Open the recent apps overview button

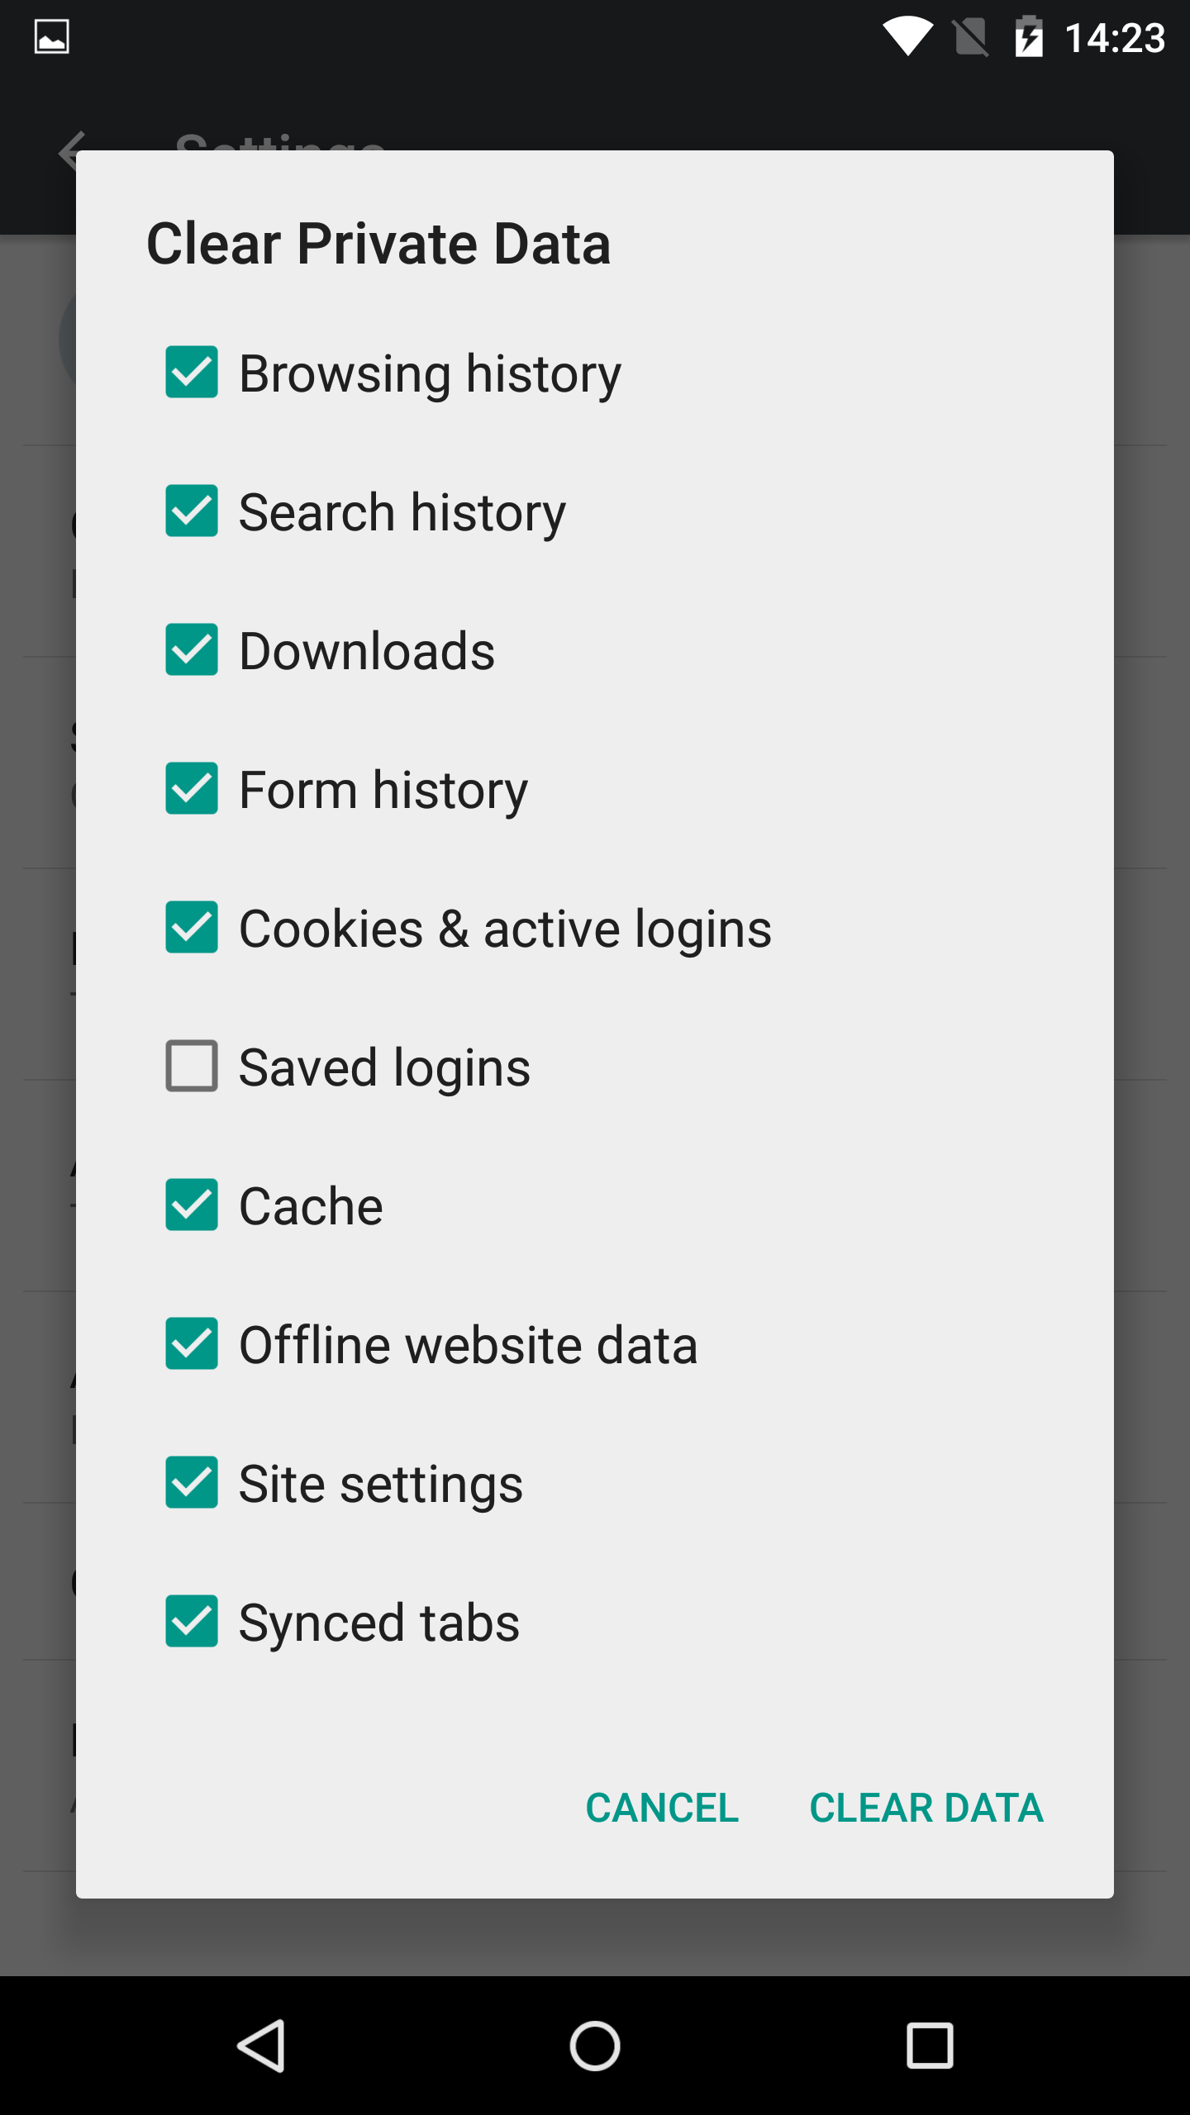click(x=930, y=2046)
